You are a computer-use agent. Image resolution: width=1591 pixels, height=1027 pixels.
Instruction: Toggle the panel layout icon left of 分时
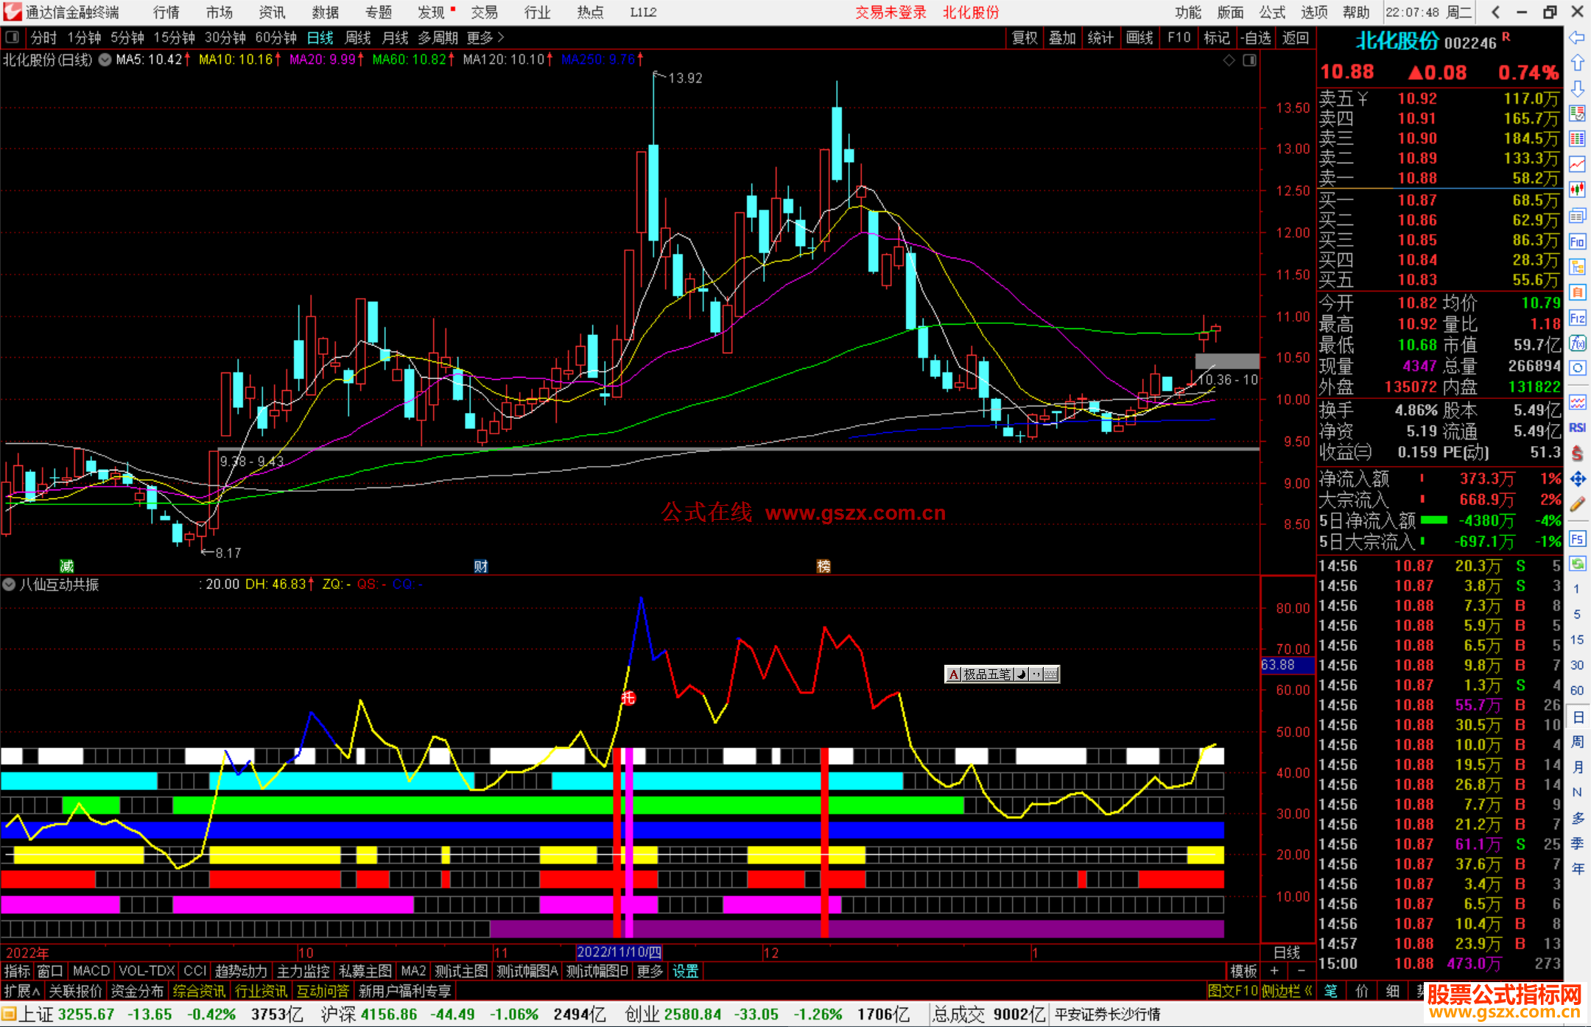(13, 37)
